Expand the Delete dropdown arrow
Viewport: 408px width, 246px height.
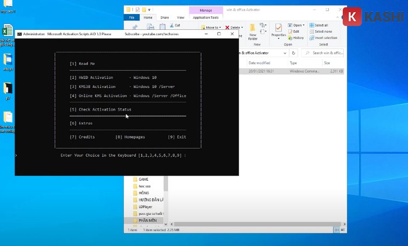[x=242, y=27]
